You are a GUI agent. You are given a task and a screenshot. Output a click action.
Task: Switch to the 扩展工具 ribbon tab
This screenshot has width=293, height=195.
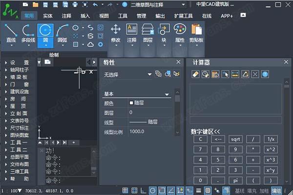(183, 16)
